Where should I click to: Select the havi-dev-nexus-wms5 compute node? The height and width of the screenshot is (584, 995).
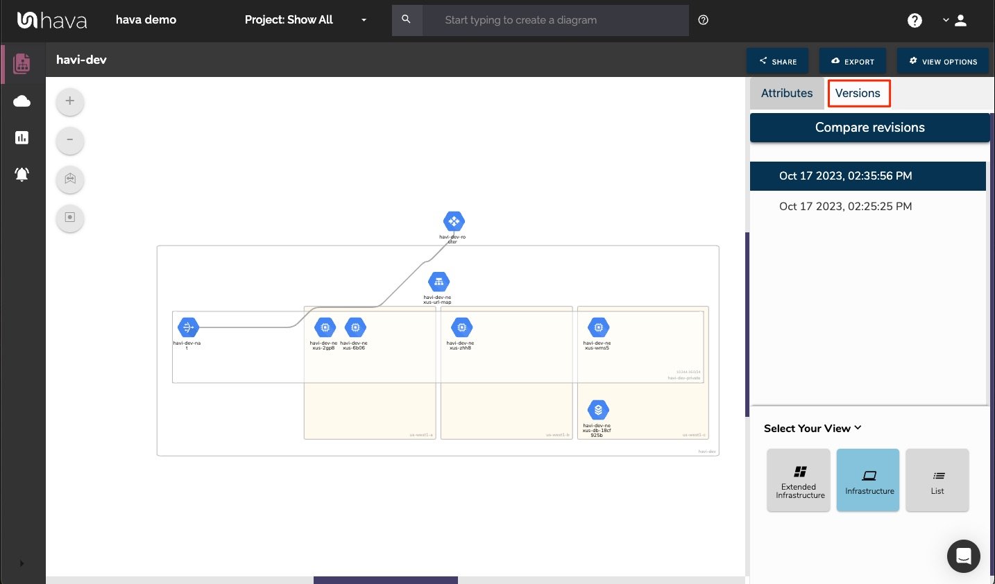pos(597,327)
